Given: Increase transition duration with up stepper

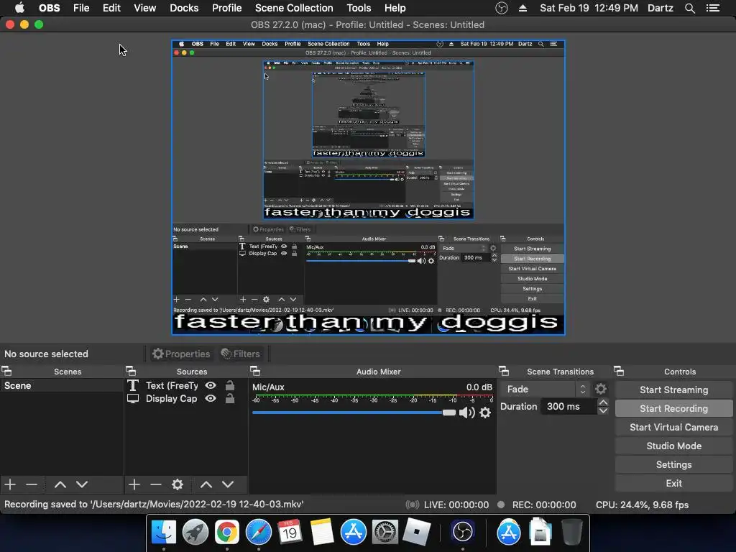Looking at the screenshot, I should coord(603,402).
